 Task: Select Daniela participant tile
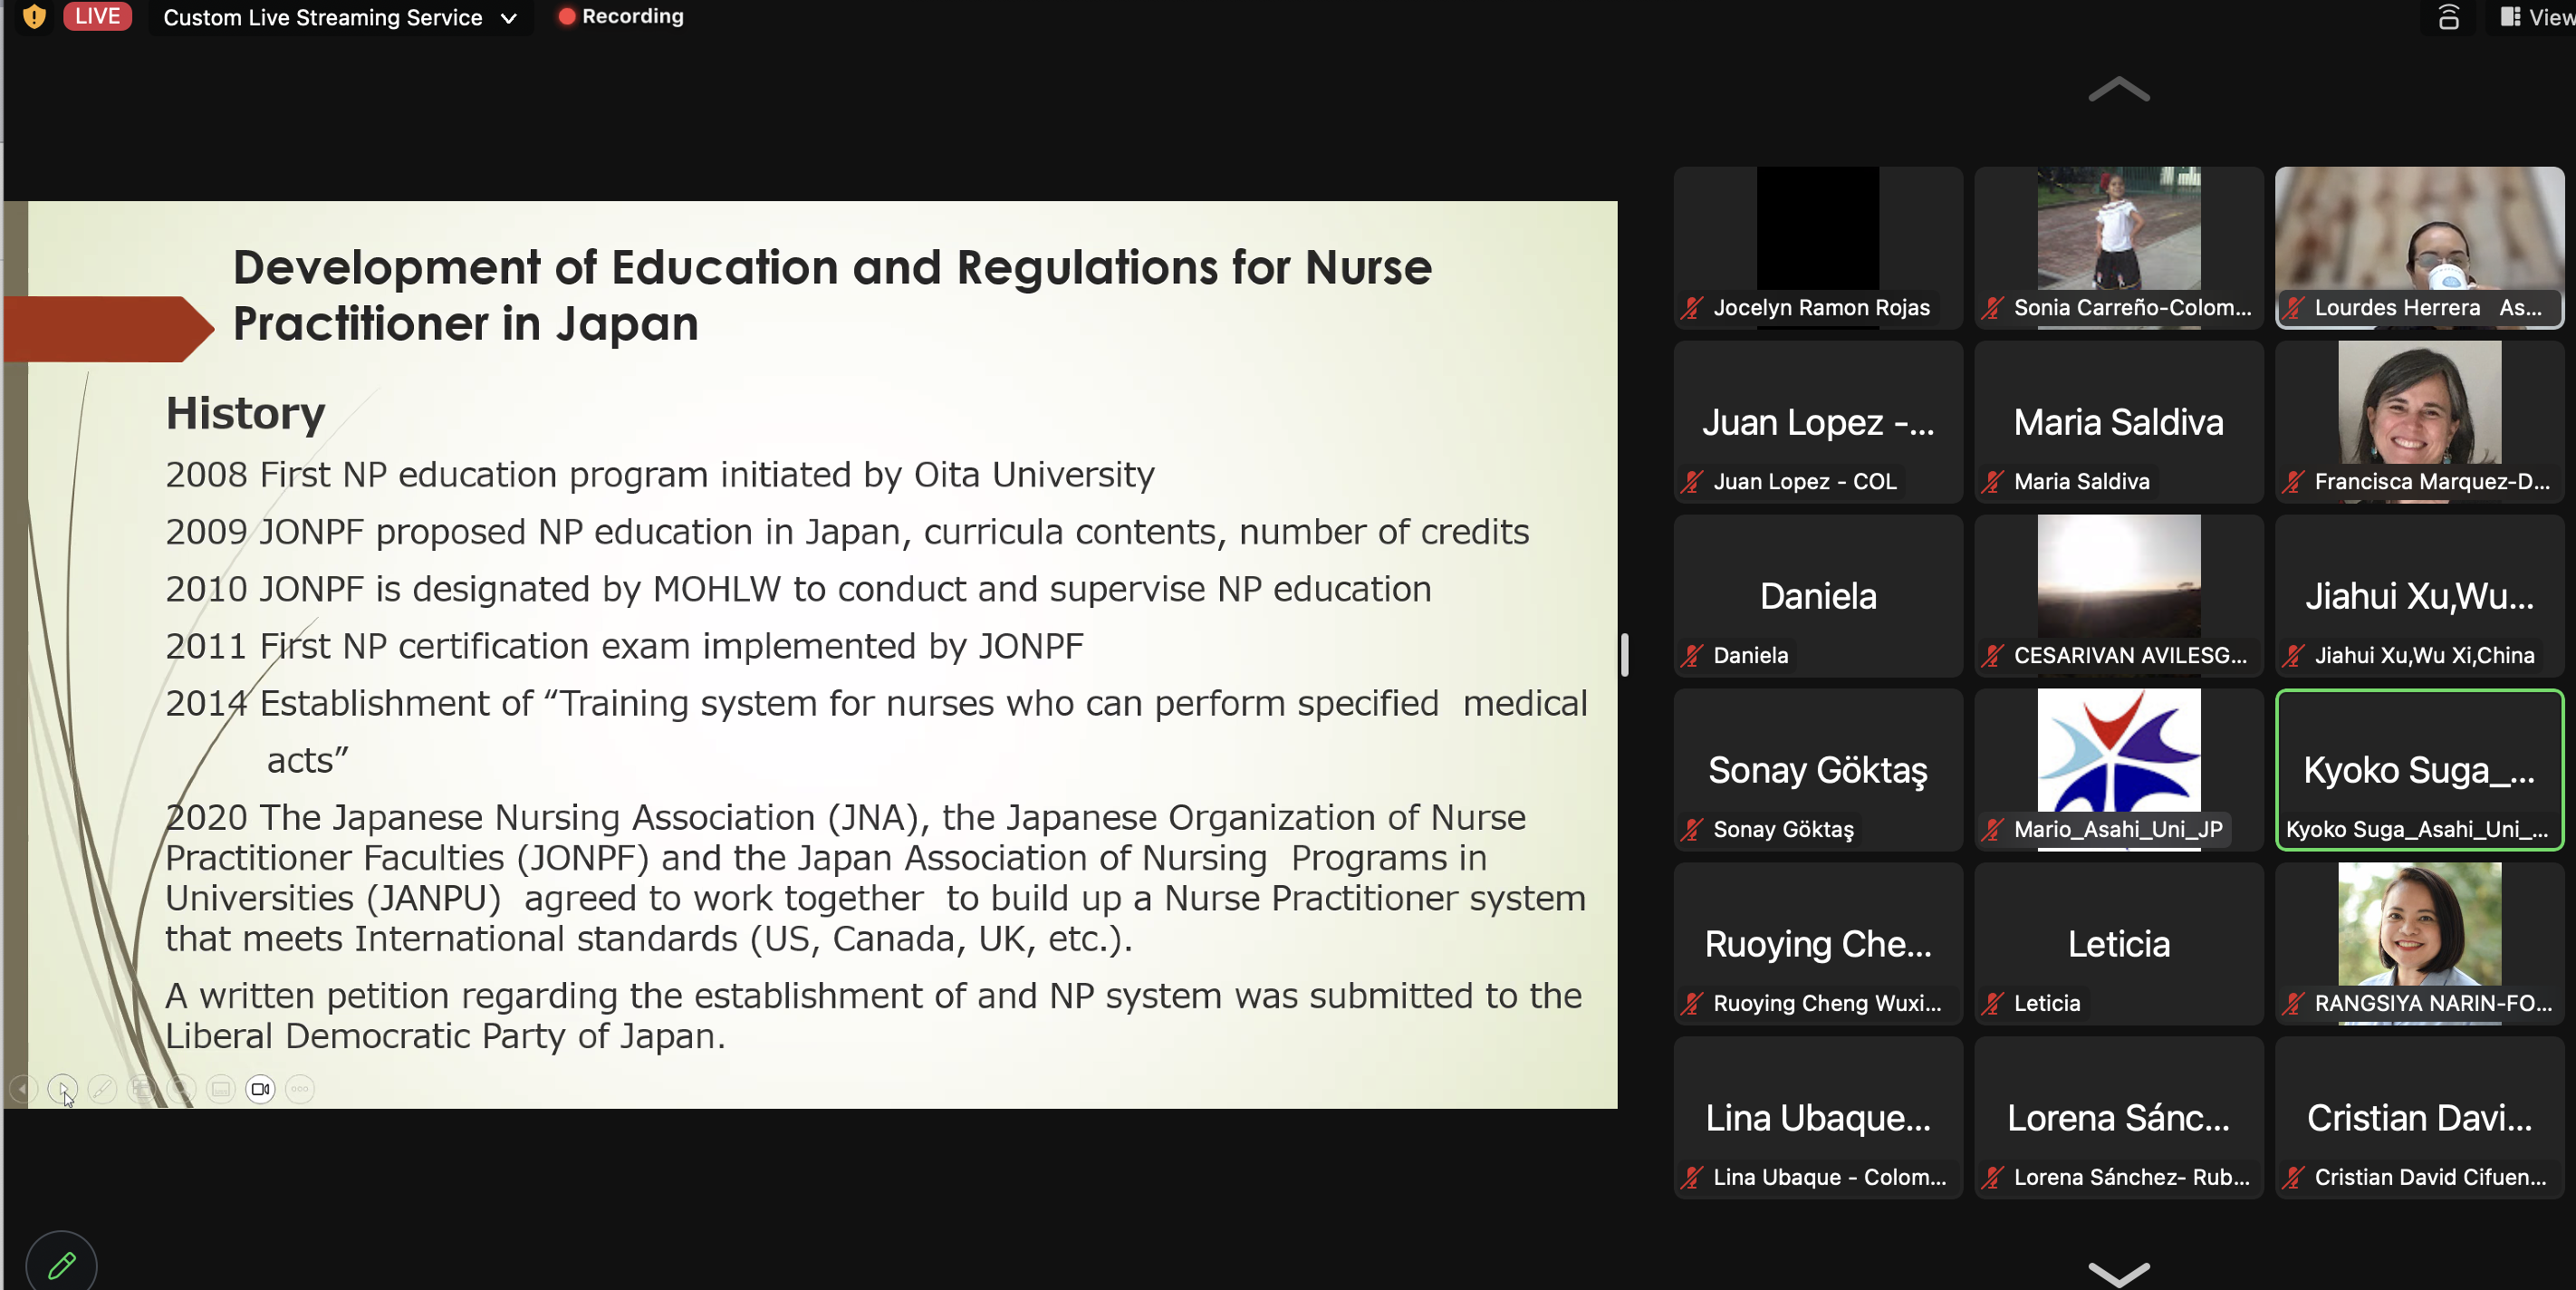pyautogui.click(x=1818, y=595)
